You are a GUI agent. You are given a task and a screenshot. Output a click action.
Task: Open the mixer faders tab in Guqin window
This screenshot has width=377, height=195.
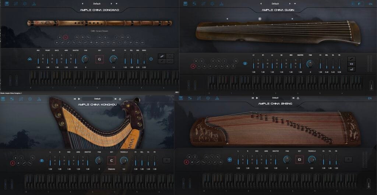click(203, 4)
